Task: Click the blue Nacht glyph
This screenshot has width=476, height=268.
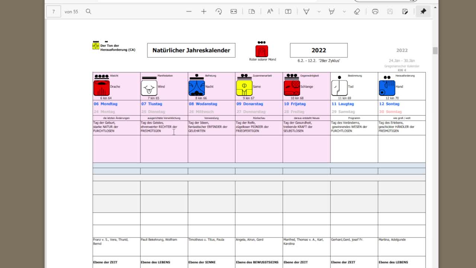Action: (197, 88)
